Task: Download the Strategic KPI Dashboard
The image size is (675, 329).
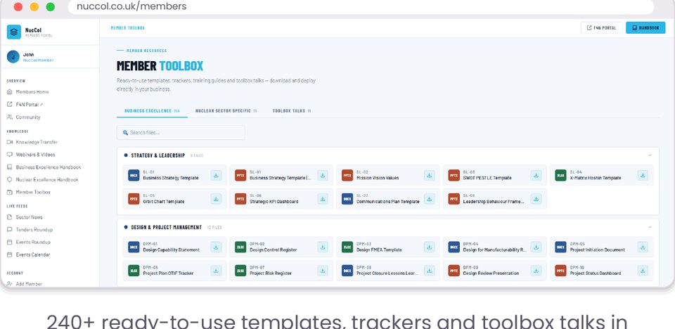Action: (323, 199)
